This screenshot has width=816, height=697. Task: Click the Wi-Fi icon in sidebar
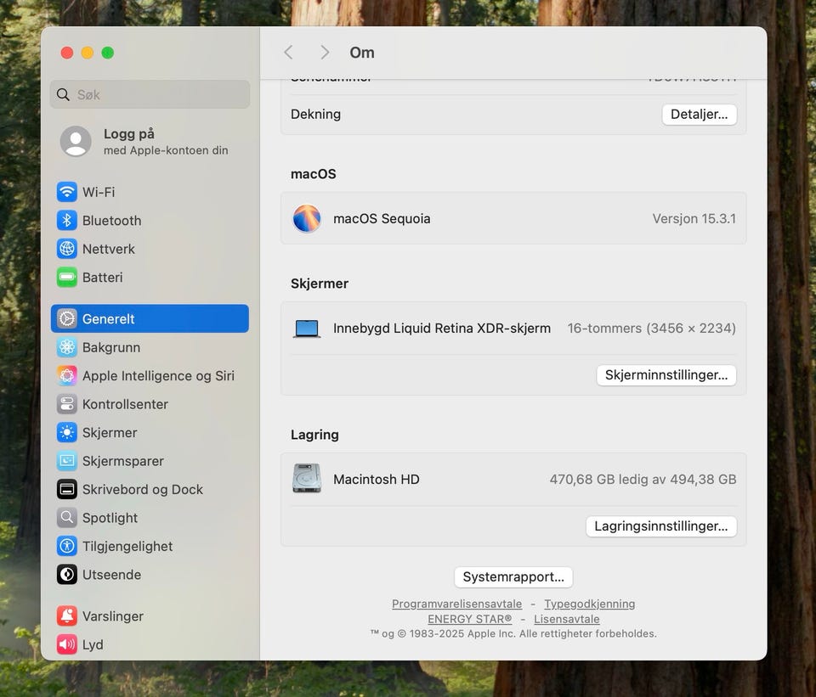coord(67,192)
